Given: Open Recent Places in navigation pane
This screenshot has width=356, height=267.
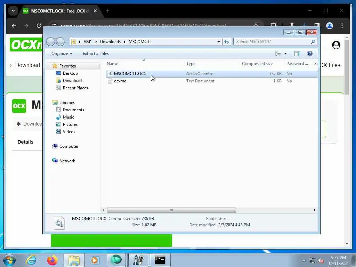Looking at the screenshot, I should pos(75,88).
